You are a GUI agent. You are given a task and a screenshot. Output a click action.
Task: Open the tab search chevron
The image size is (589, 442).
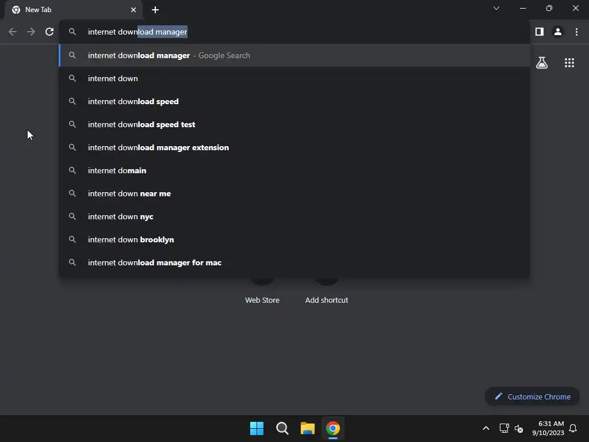[496, 8]
